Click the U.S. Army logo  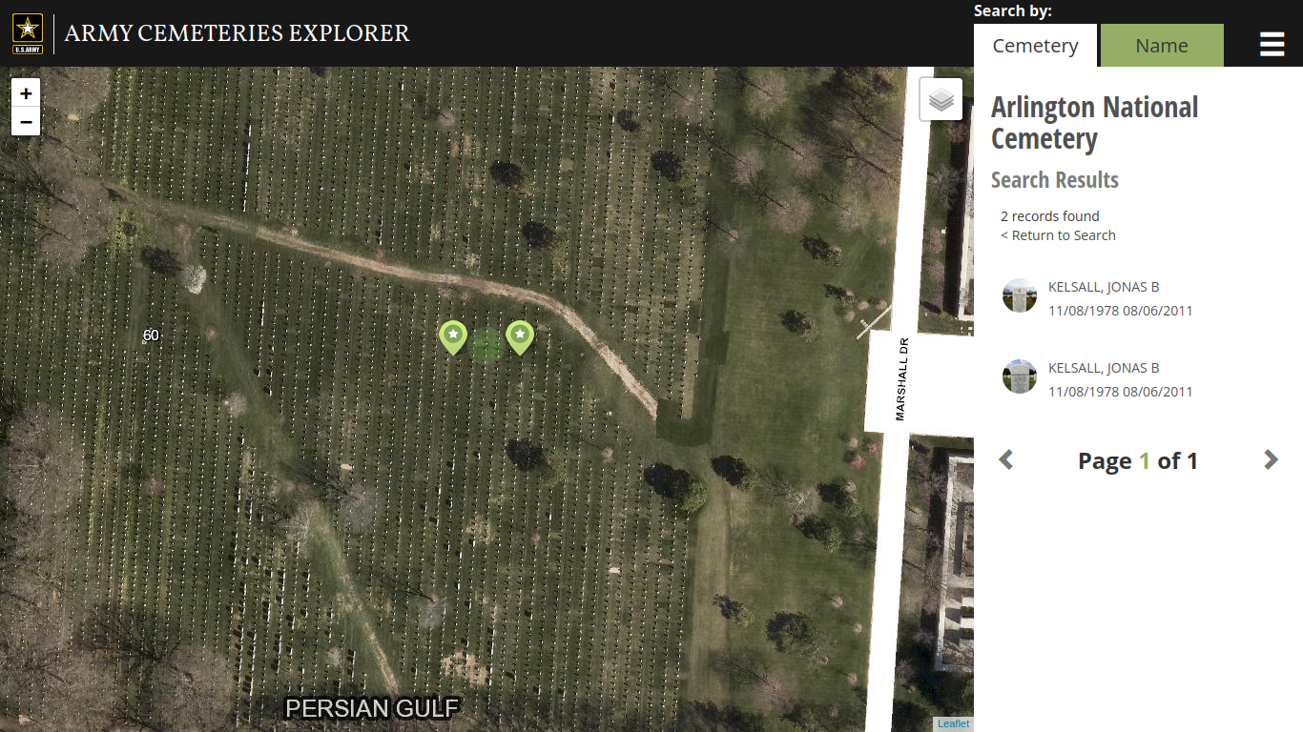28,34
